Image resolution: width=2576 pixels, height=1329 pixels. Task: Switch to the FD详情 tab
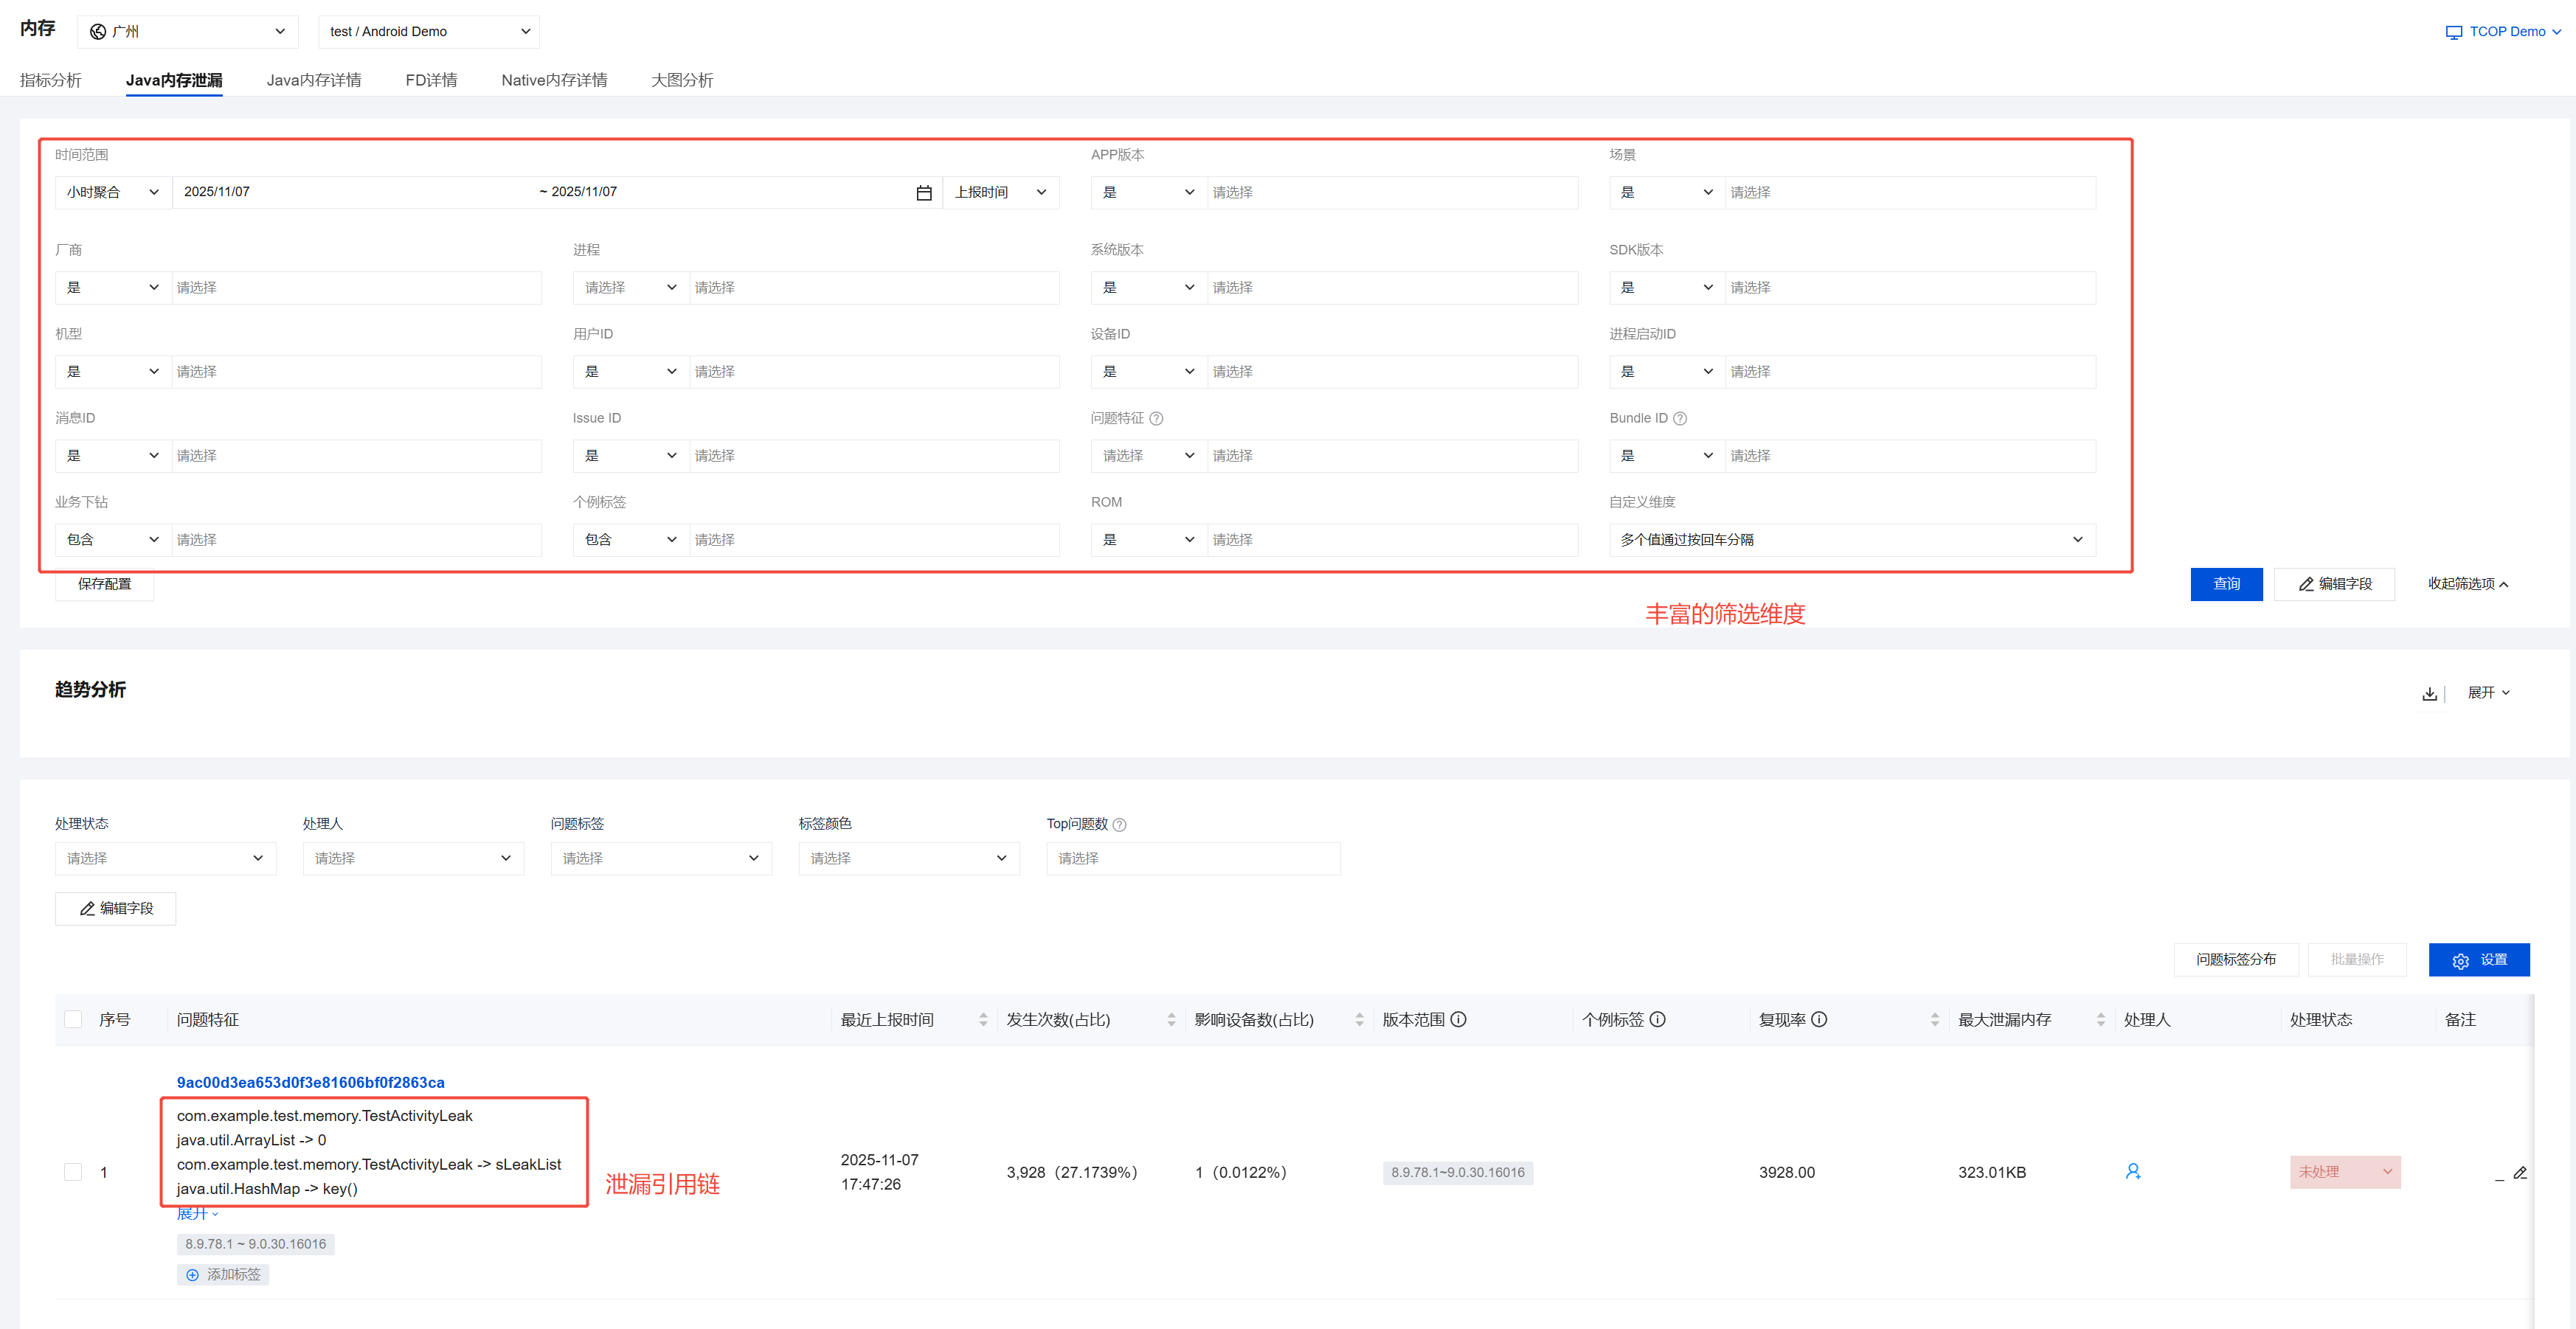coord(431,80)
